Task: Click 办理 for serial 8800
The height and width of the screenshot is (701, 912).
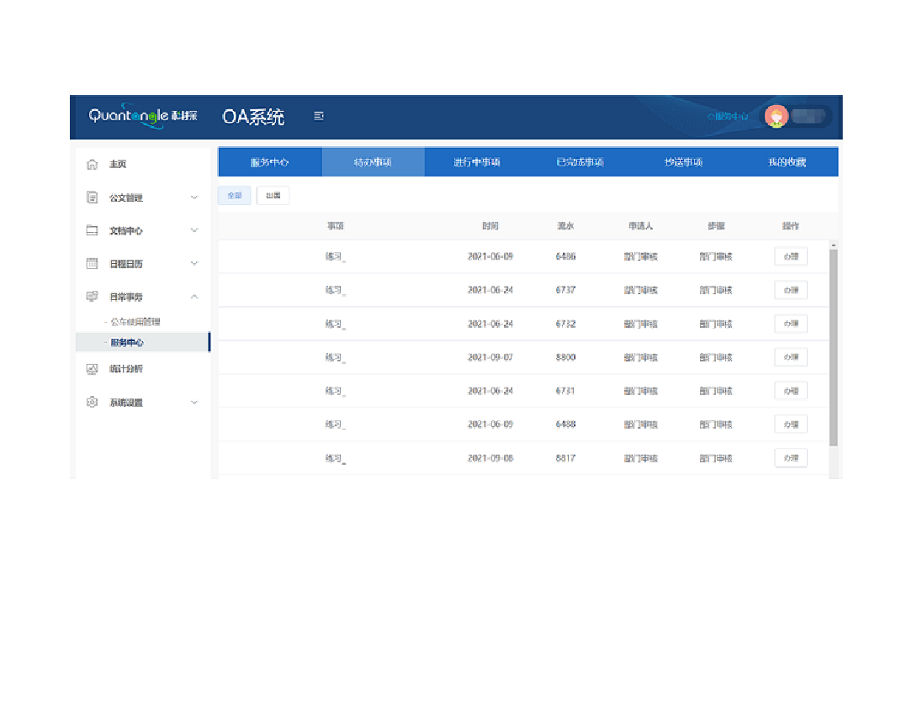Action: click(791, 357)
